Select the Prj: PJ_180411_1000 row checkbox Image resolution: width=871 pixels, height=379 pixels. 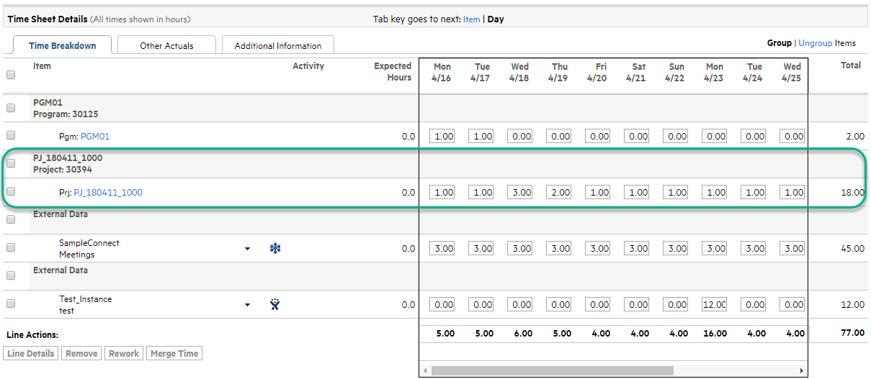coord(11,191)
